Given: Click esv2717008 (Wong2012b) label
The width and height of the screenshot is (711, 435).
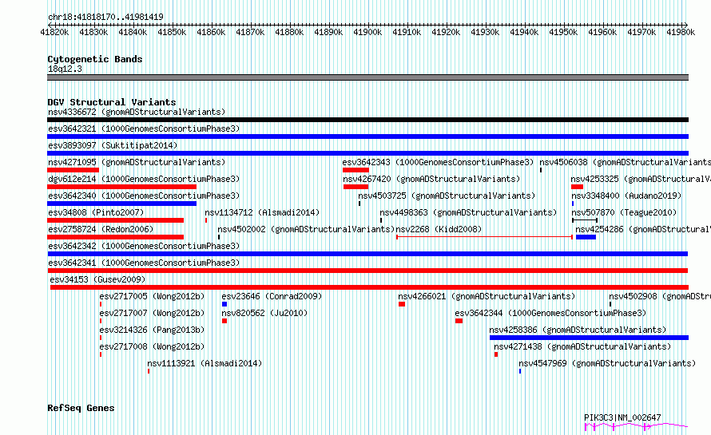Looking at the screenshot, I should pos(153,346).
